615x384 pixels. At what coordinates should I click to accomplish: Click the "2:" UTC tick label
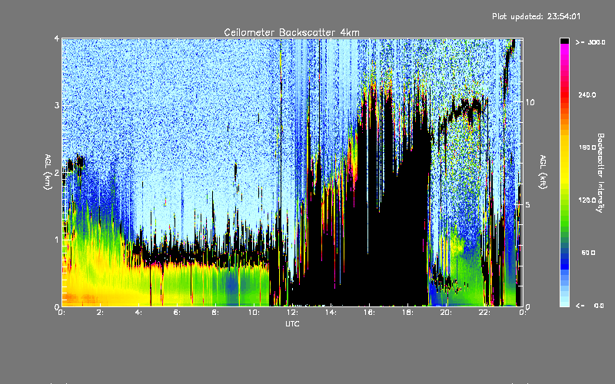point(100,313)
